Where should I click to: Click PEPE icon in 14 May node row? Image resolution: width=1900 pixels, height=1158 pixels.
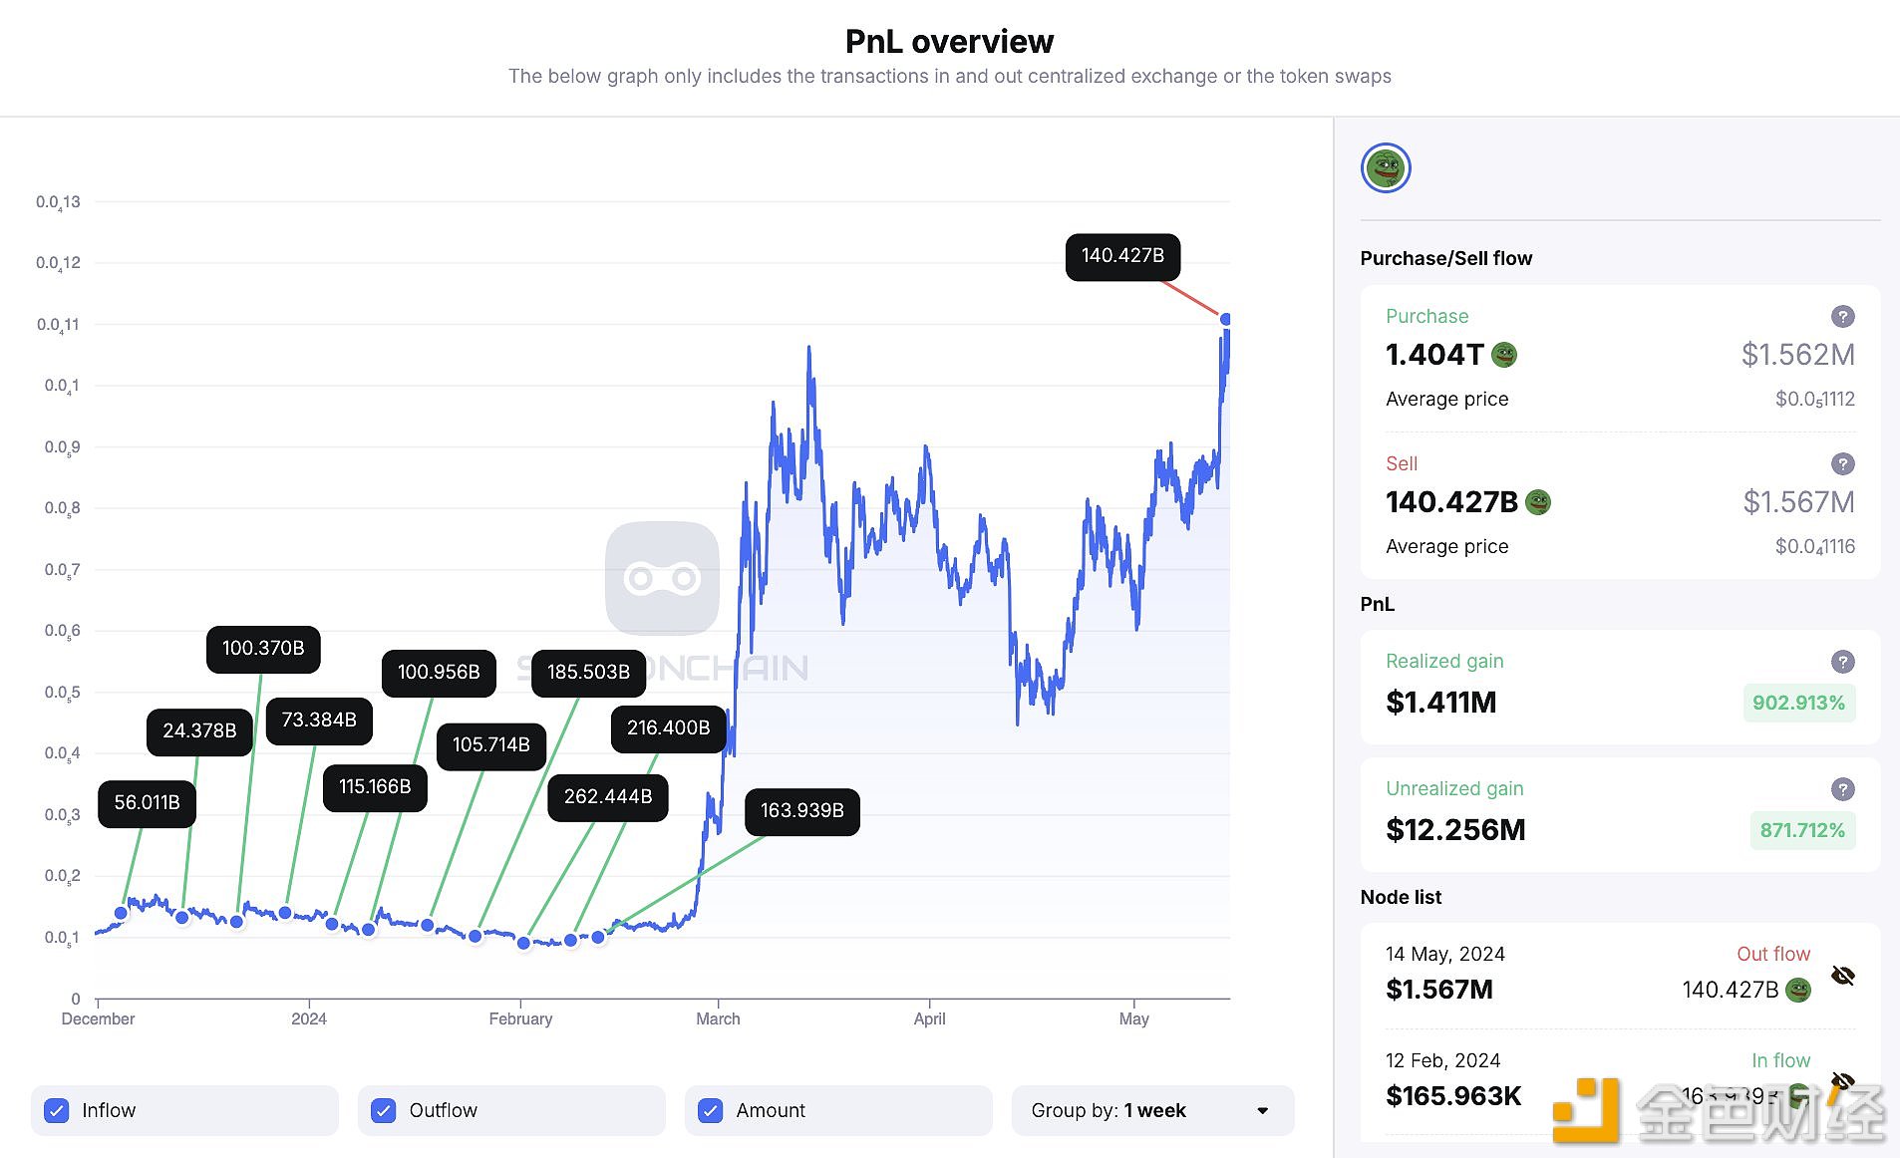pyautogui.click(x=1798, y=990)
